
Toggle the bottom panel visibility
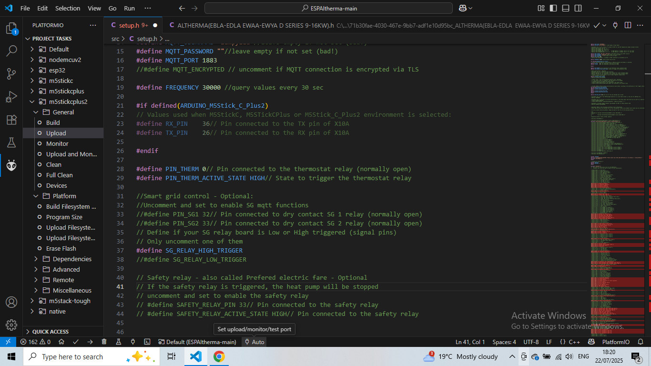click(566, 8)
